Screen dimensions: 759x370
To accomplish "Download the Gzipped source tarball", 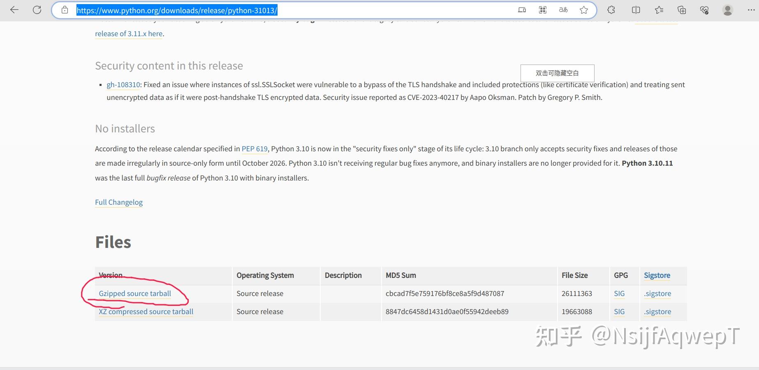I will (x=135, y=293).
